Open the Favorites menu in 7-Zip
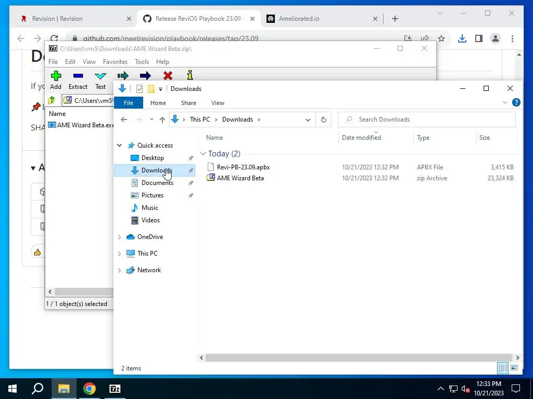 [x=115, y=62]
